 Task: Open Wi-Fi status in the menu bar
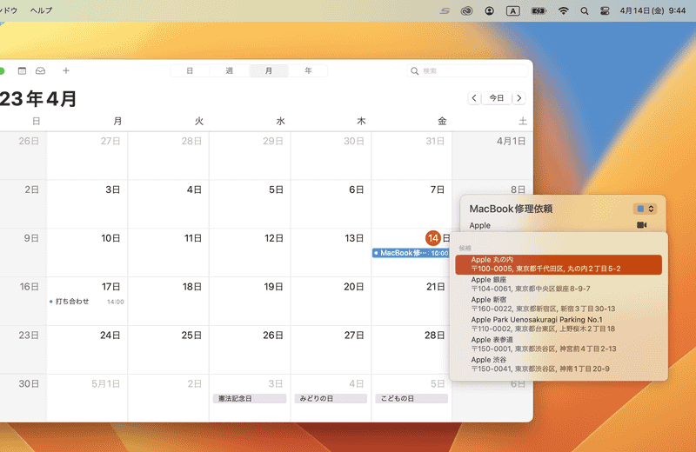(x=563, y=11)
